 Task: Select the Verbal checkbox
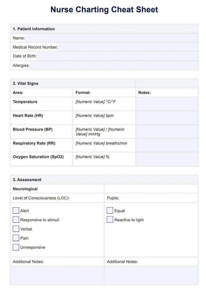point(16,229)
